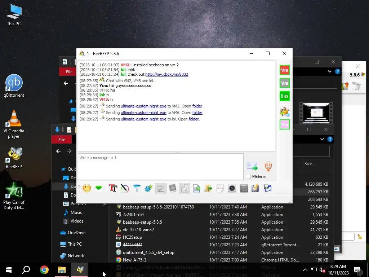369x277 pixels.
Task: Toggle the dictionary word completion button
Action: click(173, 188)
